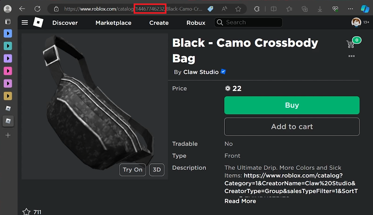
Task: Click the Try On button
Action: [x=132, y=170]
